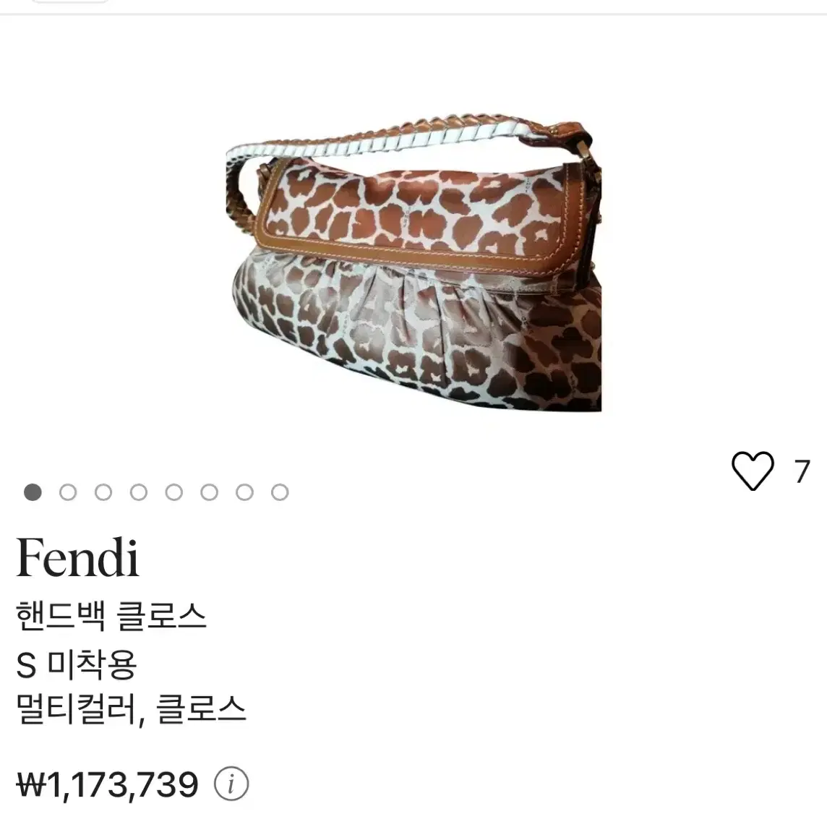This screenshot has height=827, width=827.
Task: Open the price info icon
Action: point(231,784)
